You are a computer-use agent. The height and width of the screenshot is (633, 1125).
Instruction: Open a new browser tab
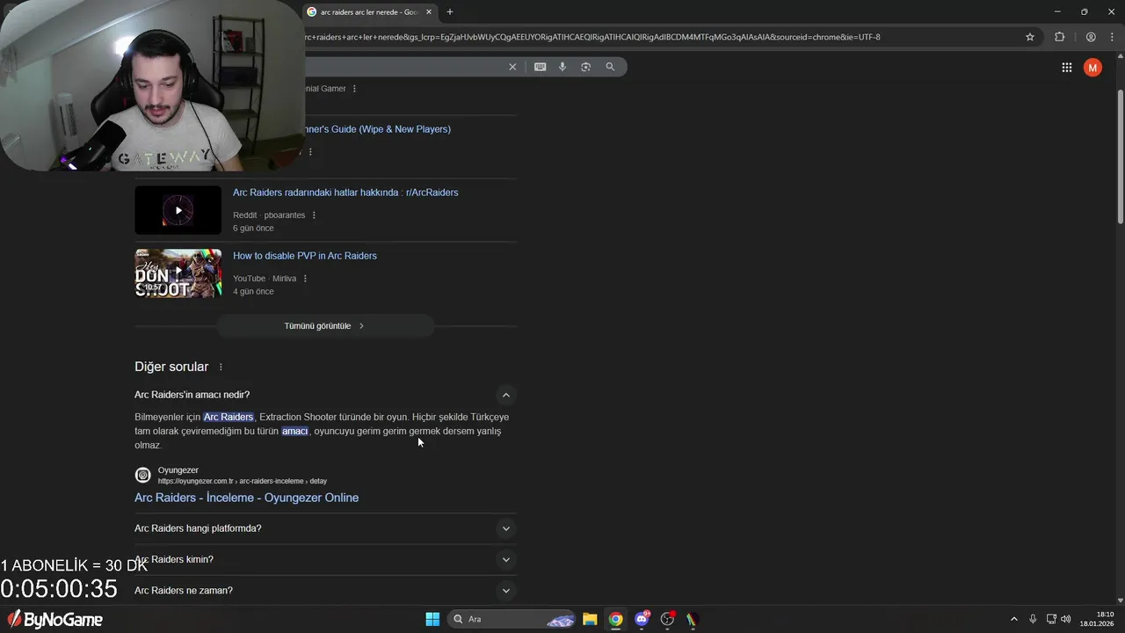(x=450, y=12)
